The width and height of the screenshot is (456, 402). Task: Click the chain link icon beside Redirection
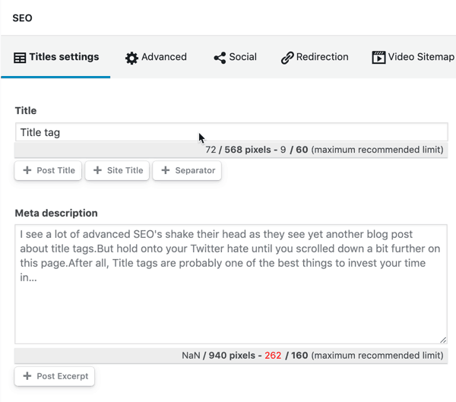(287, 58)
